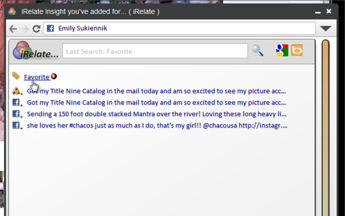
Task: Open the first Title Nine Catalog post
Action: pos(156,91)
